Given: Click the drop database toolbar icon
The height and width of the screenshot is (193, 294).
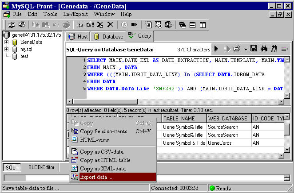Looking at the screenshot, I should (x=100, y=25).
